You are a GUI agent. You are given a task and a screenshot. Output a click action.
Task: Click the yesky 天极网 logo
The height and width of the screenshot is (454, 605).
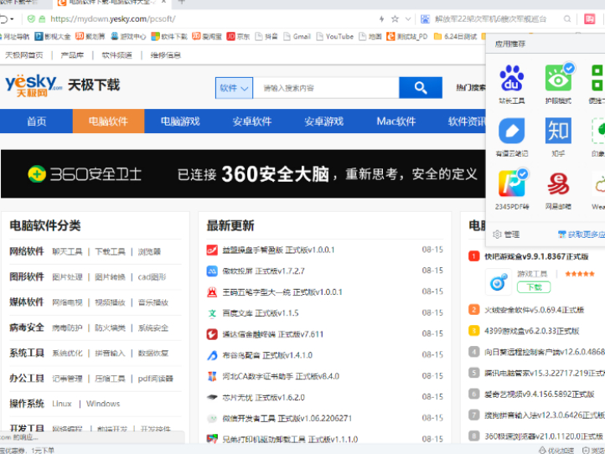click(34, 85)
